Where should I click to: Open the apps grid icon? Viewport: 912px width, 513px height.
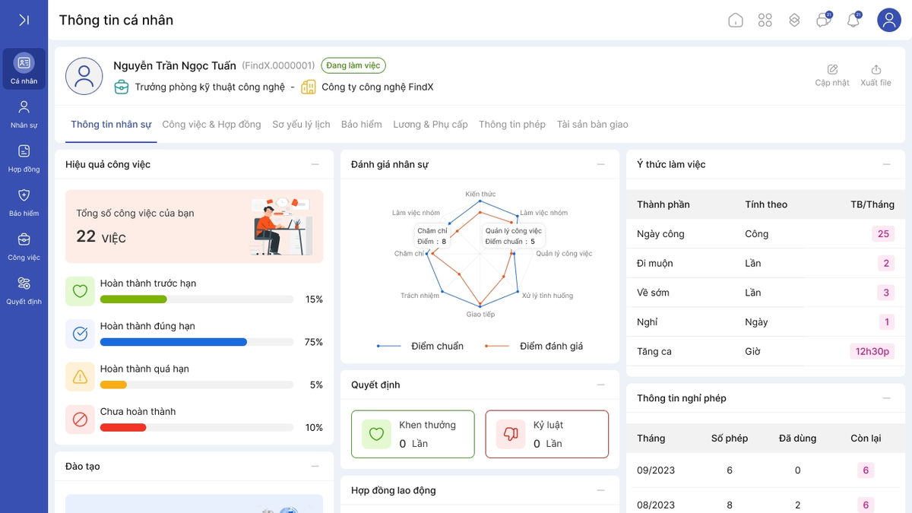pyautogui.click(x=765, y=21)
